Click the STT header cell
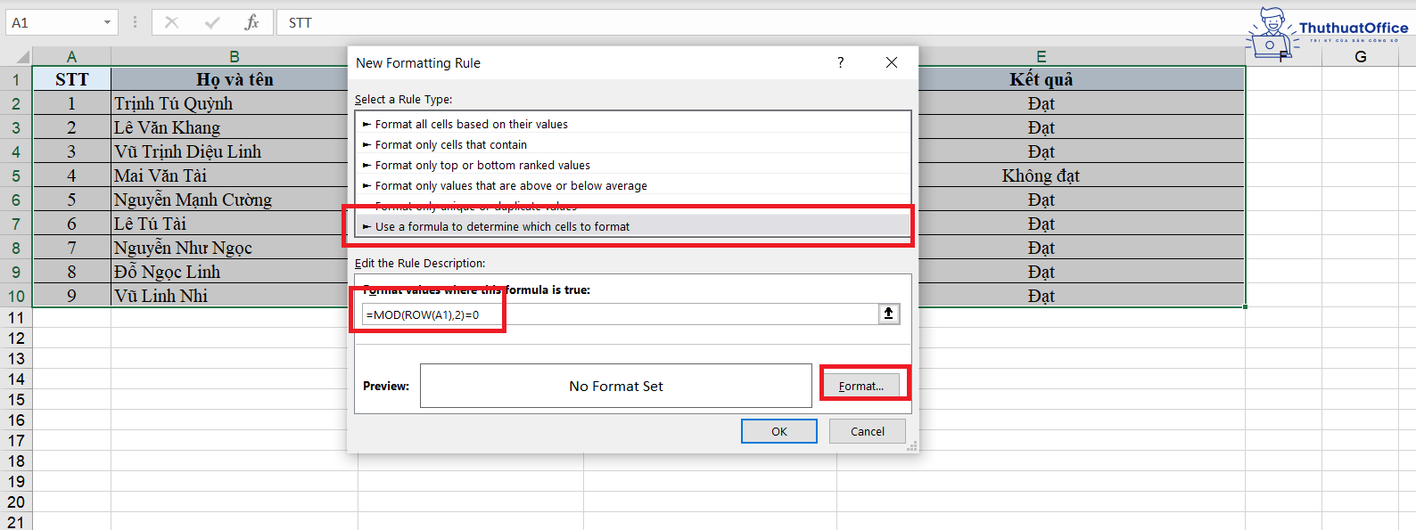 [72, 79]
